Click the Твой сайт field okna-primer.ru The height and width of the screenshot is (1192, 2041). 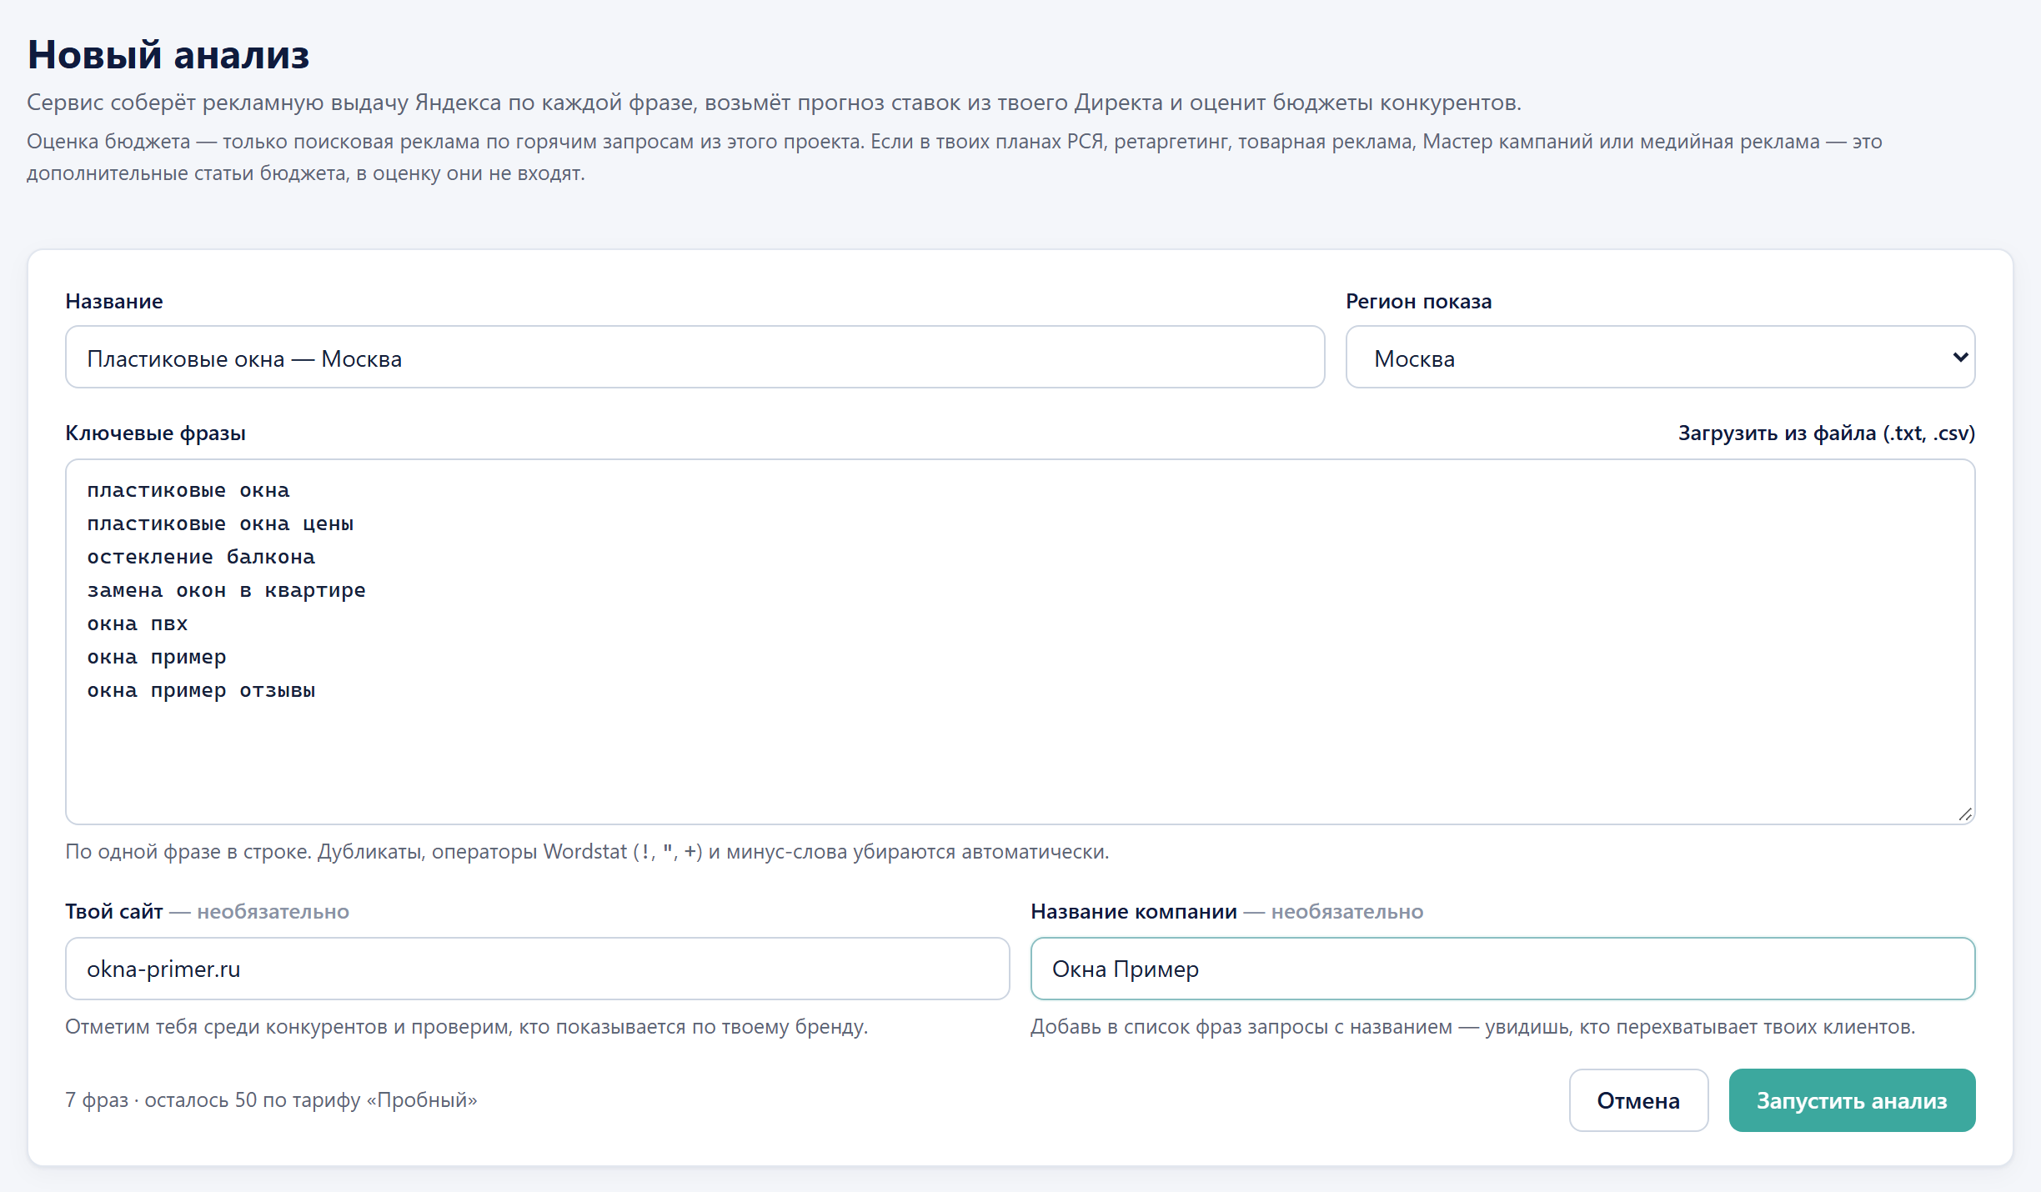(x=537, y=969)
